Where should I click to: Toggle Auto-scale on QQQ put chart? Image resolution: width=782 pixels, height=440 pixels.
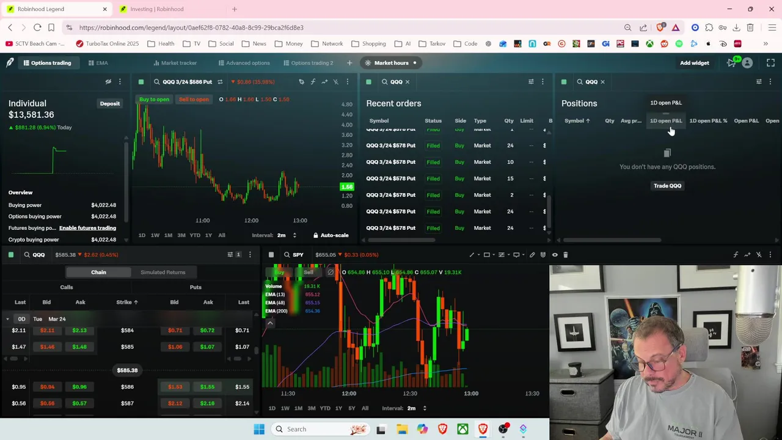tap(331, 235)
